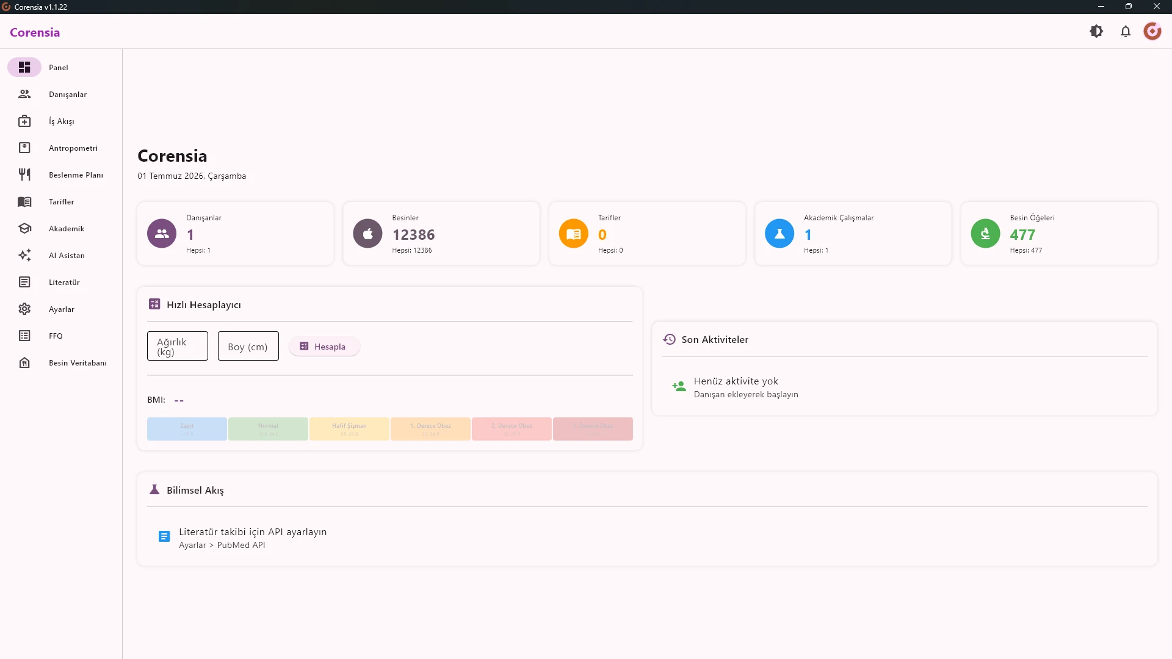This screenshot has height=659, width=1172.
Task: Click the Akademik Çalışmalar card title
Action: [x=839, y=218]
